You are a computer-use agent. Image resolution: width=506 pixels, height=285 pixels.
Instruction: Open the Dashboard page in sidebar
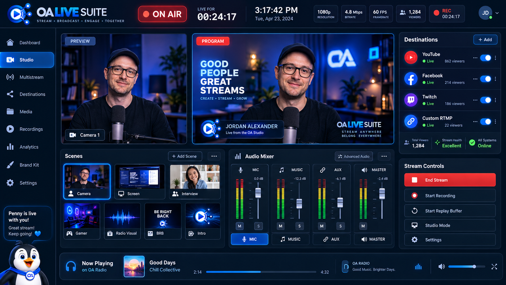coord(27,42)
